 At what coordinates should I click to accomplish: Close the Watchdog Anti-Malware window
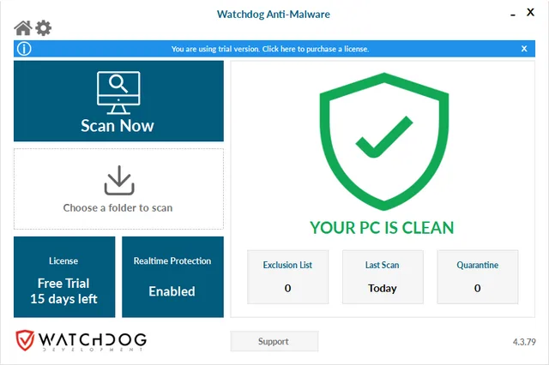click(530, 12)
